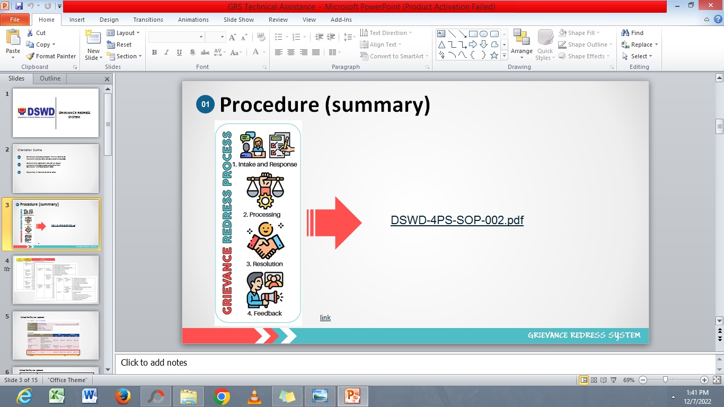This screenshot has height=407, width=724.
Task: Click the zoom out minus button
Action: coord(643,380)
